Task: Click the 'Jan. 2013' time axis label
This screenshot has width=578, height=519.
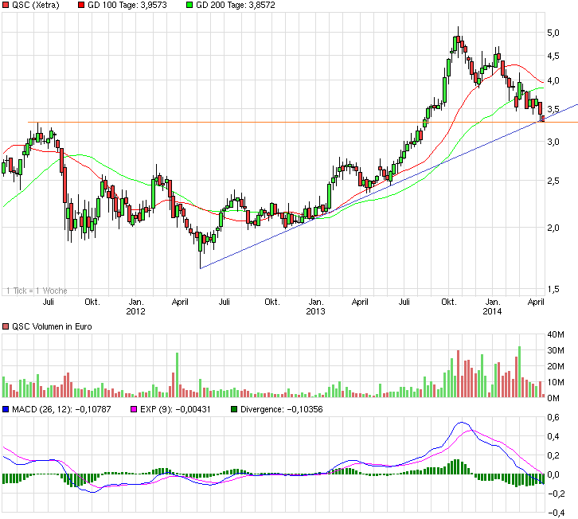Action: (x=315, y=306)
